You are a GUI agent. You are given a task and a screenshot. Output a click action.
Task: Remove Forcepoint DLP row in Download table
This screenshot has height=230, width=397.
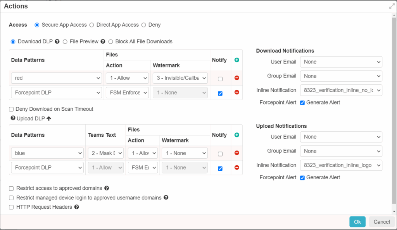(236, 93)
